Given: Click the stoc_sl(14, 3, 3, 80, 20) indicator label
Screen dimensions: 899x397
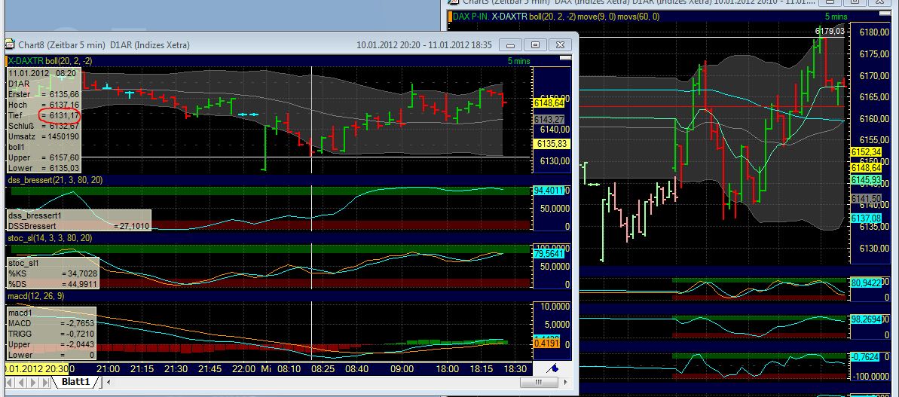Looking at the screenshot, I should click(x=50, y=238).
